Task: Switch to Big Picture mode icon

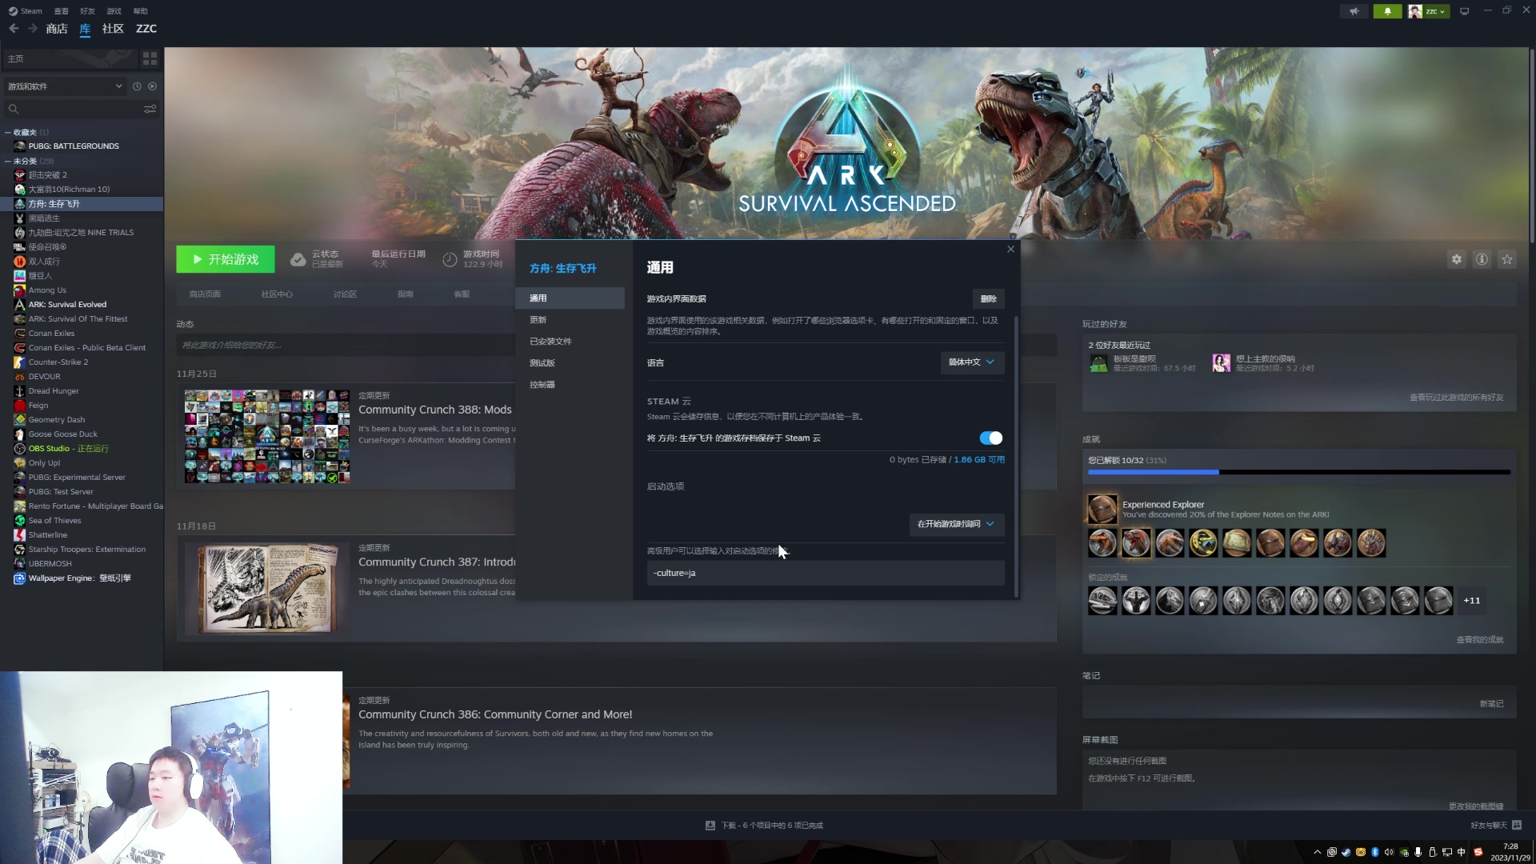Action: click(1465, 11)
